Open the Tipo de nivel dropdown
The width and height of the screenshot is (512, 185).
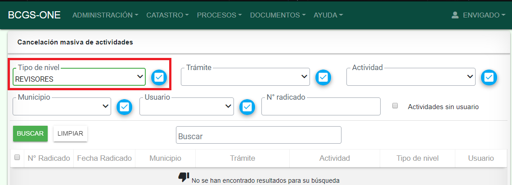click(79, 78)
